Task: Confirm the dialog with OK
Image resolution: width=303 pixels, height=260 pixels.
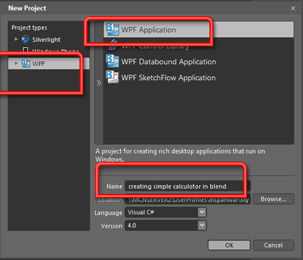Action: point(229,245)
